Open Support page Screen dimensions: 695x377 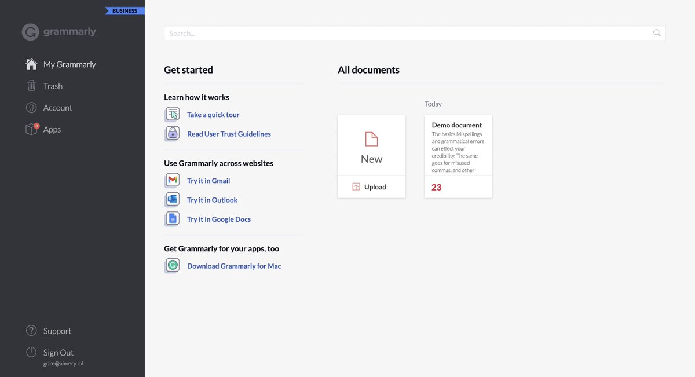57,331
